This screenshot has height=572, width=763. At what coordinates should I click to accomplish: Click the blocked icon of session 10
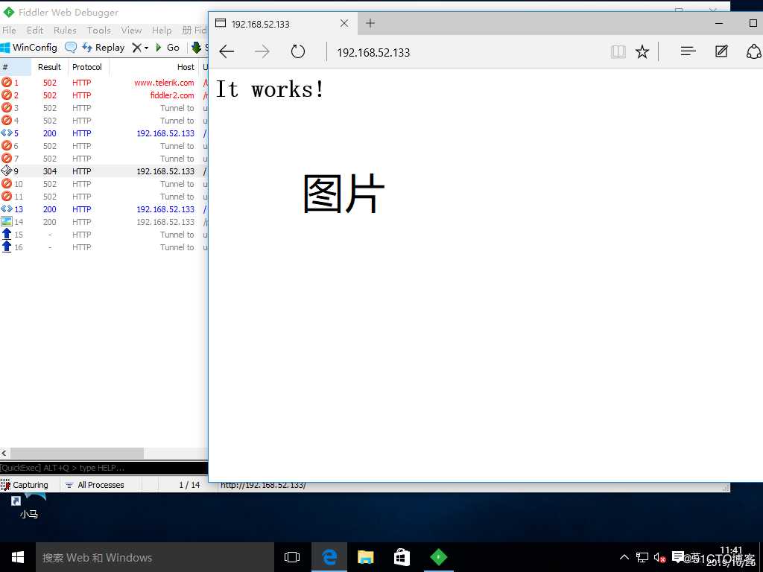coord(7,183)
